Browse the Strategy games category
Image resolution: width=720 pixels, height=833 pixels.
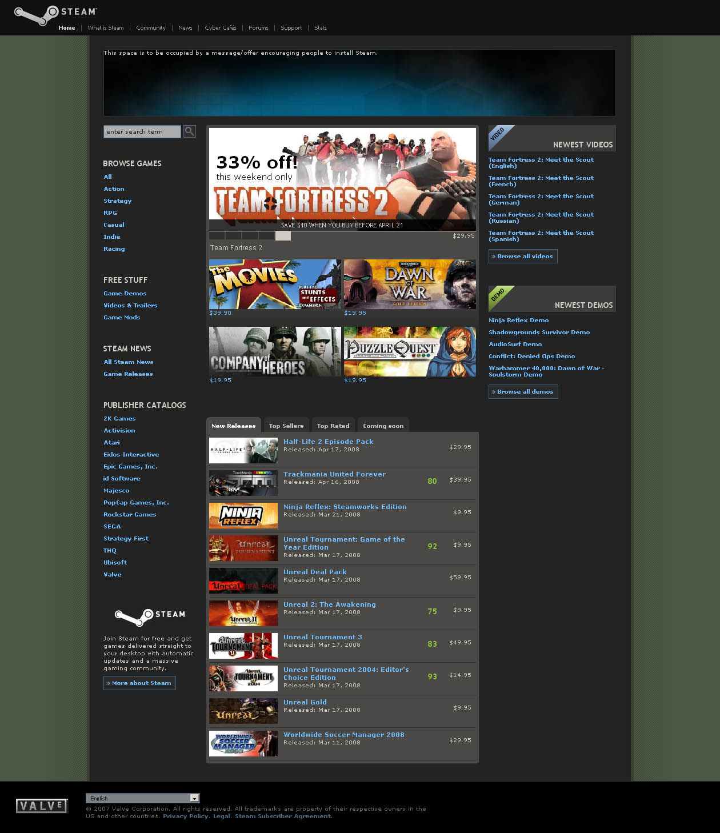pos(118,201)
